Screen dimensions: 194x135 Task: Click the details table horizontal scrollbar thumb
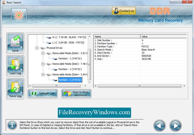140,86
